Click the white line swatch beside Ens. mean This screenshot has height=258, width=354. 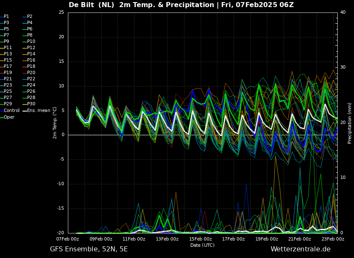pos(25,111)
